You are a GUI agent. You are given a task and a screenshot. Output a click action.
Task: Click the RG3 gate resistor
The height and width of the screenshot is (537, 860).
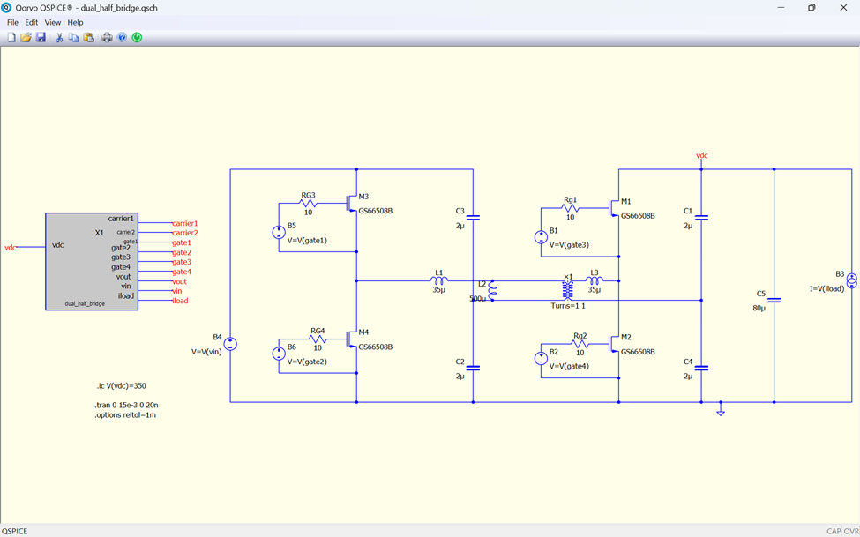point(308,203)
